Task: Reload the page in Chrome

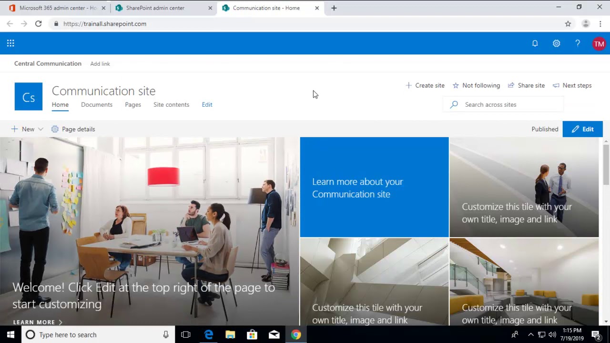Action: click(x=38, y=24)
